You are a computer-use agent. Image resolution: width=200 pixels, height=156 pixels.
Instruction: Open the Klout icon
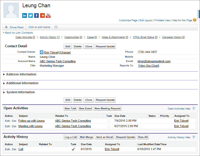click(42, 15)
